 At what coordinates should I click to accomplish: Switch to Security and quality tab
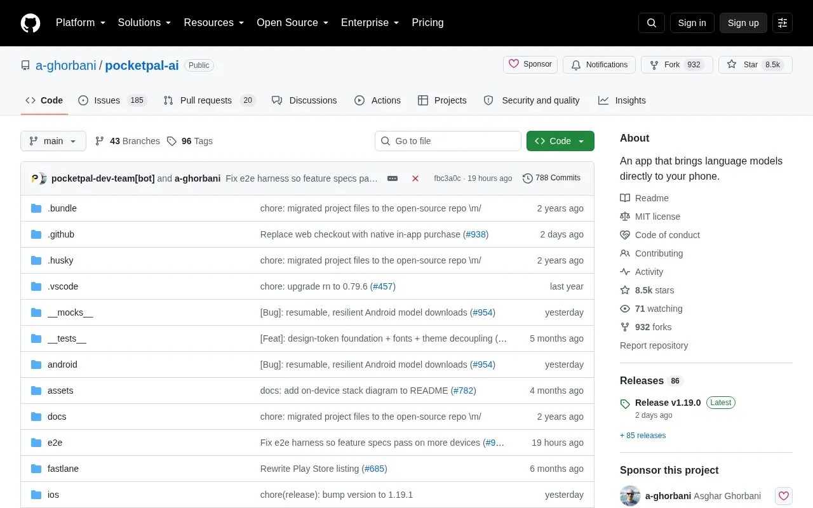pos(532,100)
